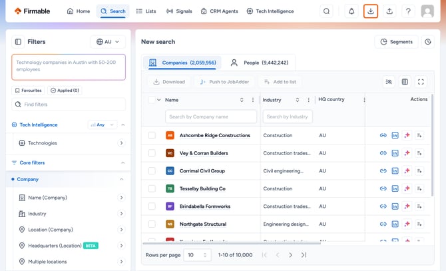Viewport: 446px width, 271px height.
Task: Tick the select-all checkbox in header
Action: click(x=152, y=100)
